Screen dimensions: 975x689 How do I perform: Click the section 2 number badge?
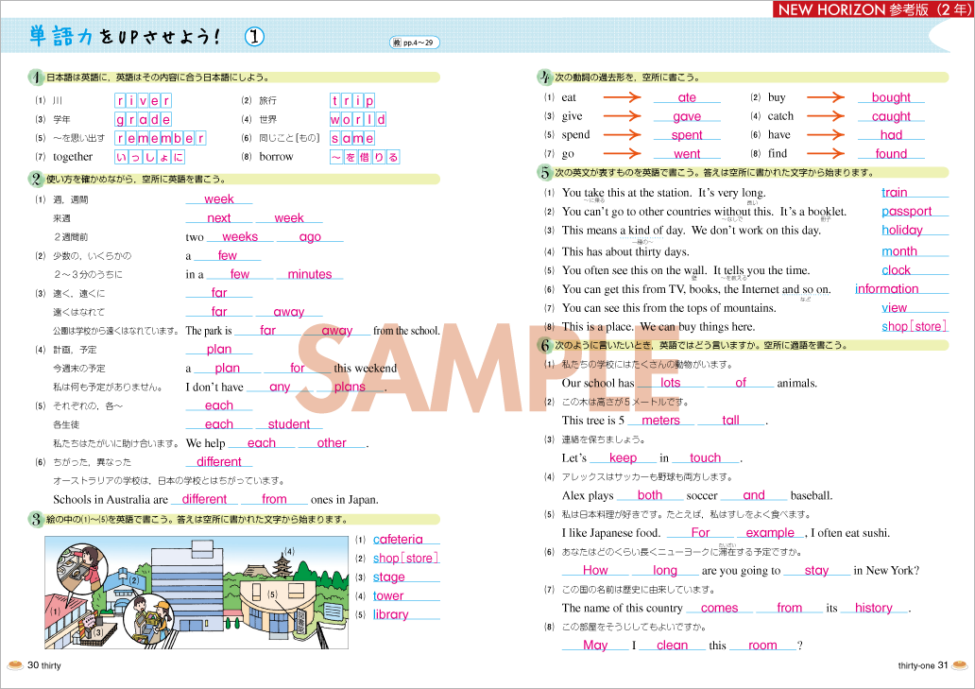35,179
